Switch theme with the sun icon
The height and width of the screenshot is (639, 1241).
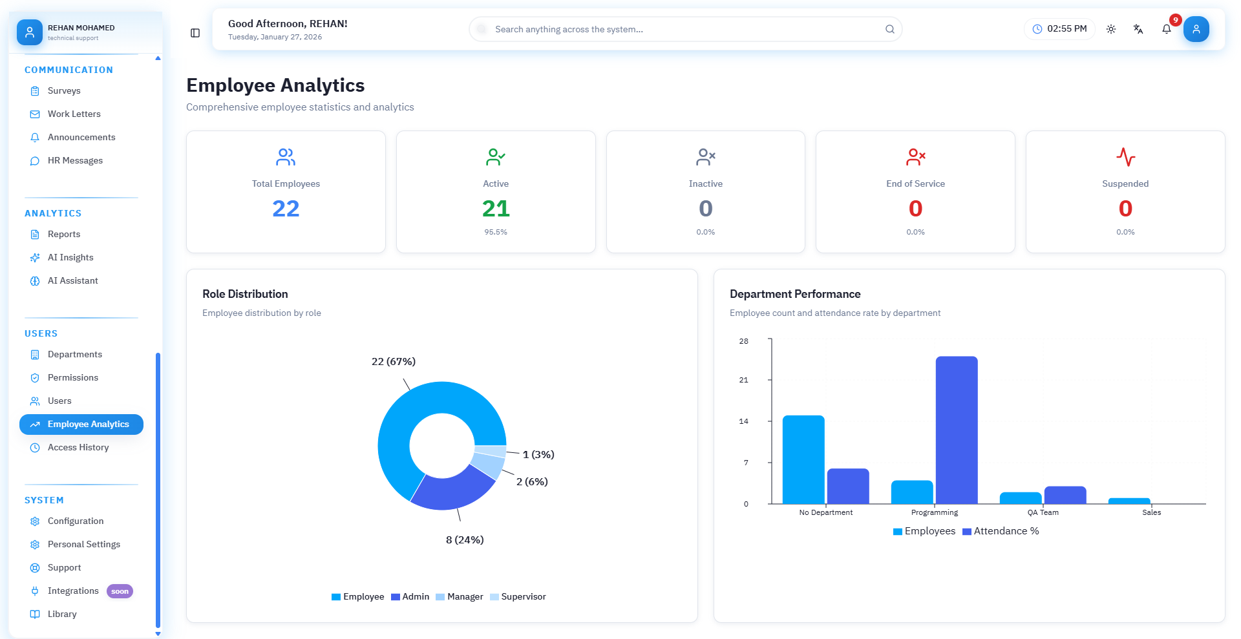click(1111, 29)
